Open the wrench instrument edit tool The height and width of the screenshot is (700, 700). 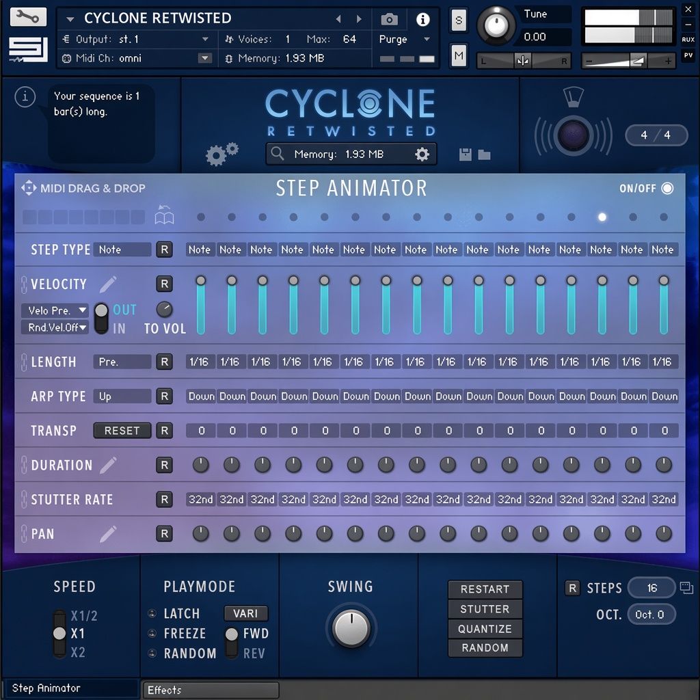tap(27, 17)
